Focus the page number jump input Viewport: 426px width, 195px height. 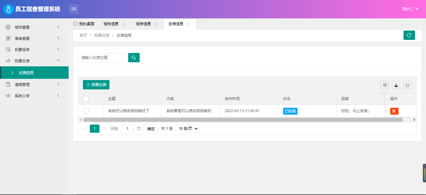(128, 129)
